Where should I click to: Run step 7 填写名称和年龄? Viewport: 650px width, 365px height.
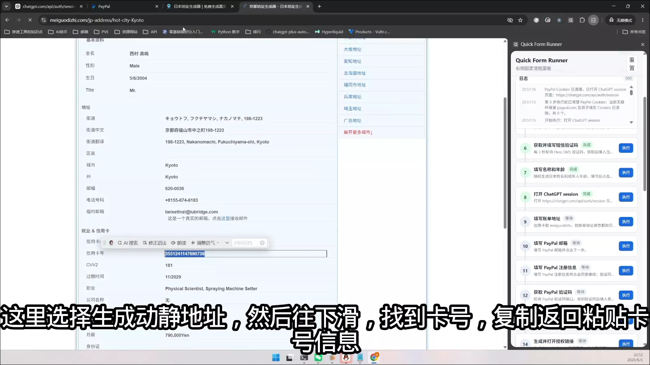point(626,173)
